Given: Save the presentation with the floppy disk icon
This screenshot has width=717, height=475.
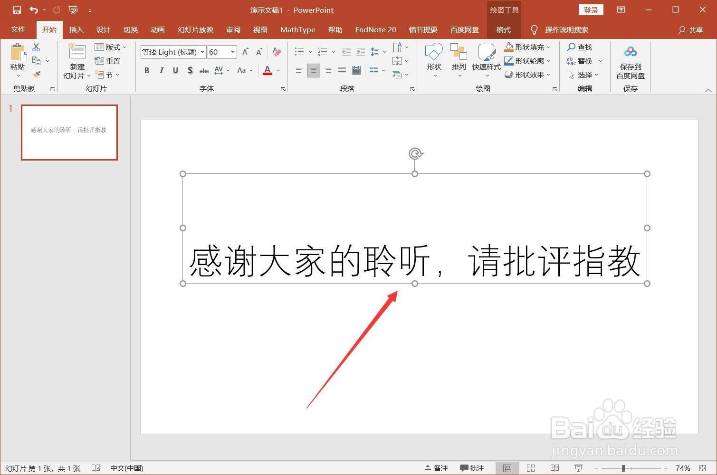Looking at the screenshot, I should pyautogui.click(x=17, y=10).
